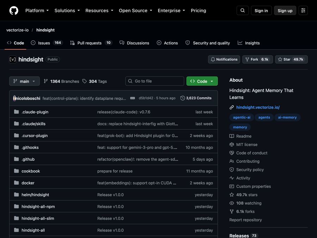Open the helm/hindsight folder
Image resolution: width=317 pixels, height=238 pixels.
[35, 195]
